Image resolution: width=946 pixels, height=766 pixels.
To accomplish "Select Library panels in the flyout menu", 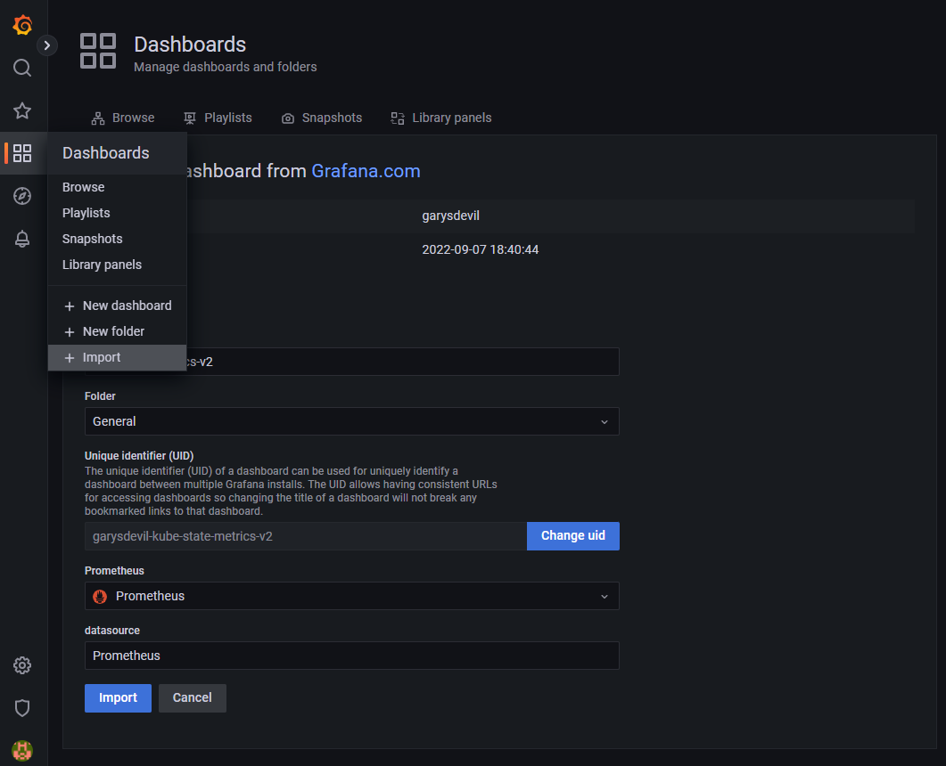I will [118, 265].
